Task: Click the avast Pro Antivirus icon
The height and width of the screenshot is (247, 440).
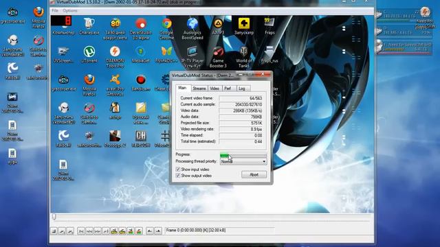Action: (115, 85)
